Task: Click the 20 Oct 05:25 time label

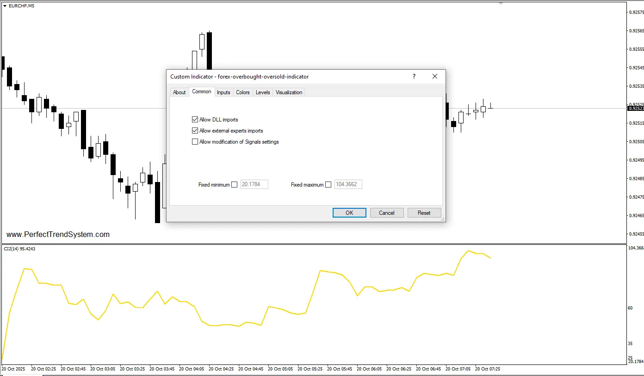Action: click(x=310, y=369)
